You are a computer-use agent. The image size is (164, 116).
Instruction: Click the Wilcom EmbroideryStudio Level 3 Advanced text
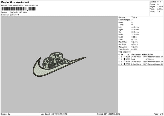pyautogui.click(x=19, y=5)
